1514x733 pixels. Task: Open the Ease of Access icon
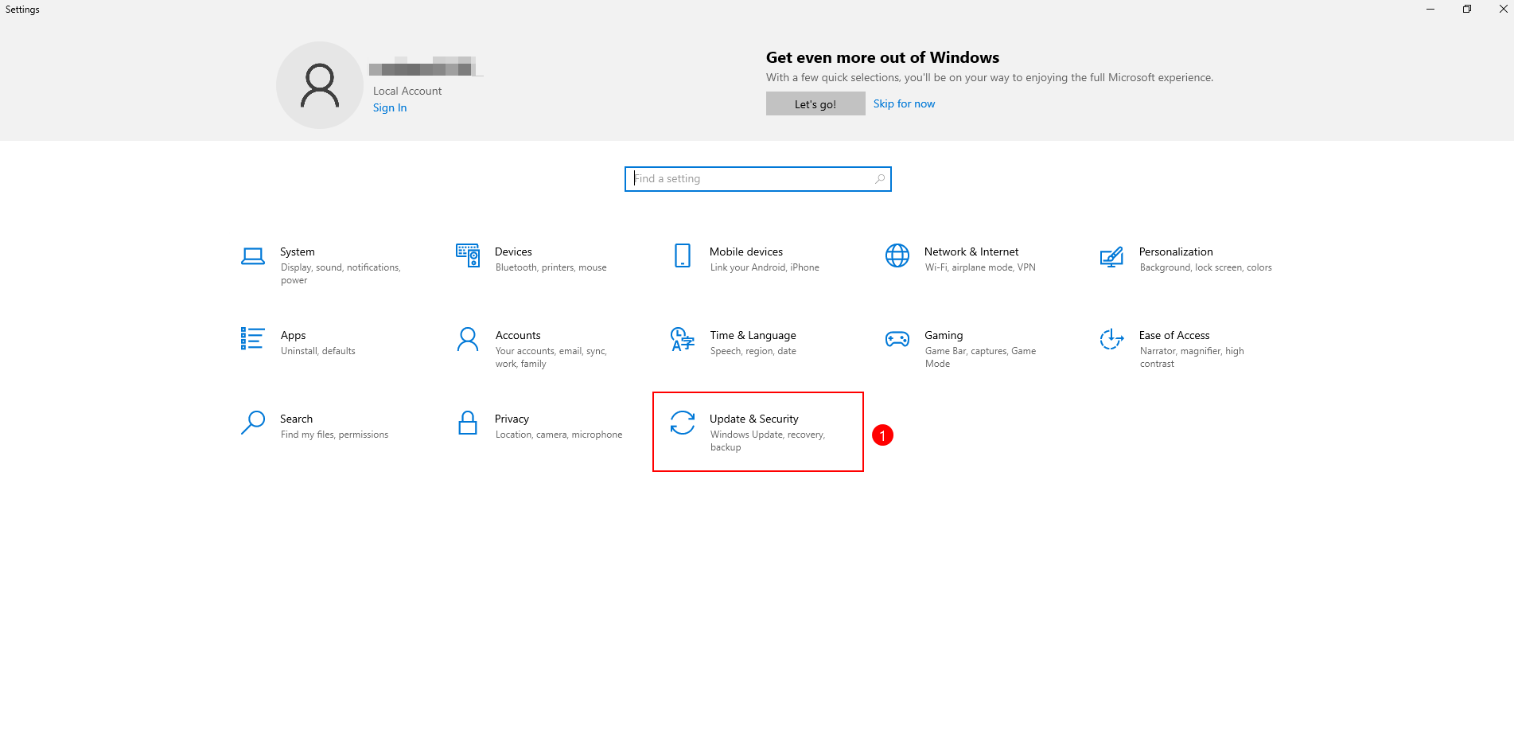1111,339
